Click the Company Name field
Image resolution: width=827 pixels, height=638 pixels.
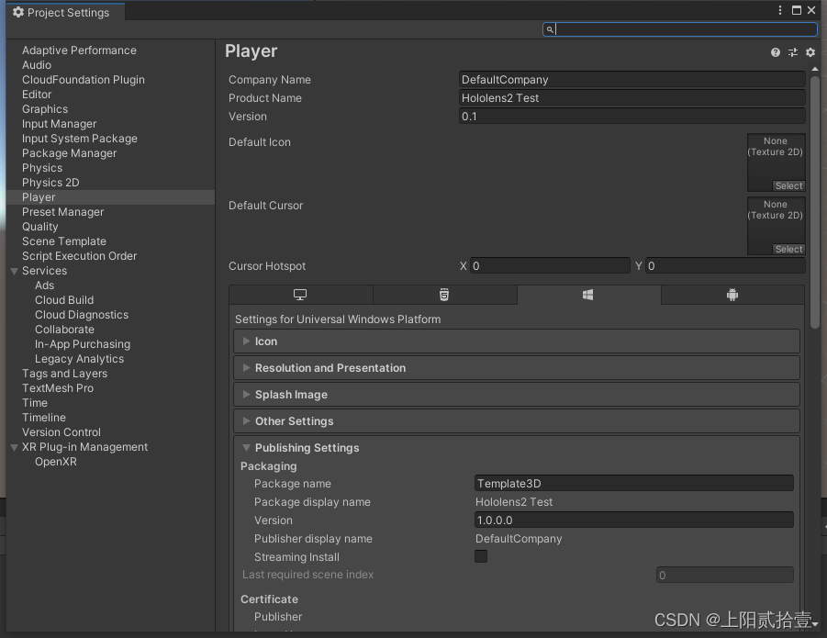631,80
